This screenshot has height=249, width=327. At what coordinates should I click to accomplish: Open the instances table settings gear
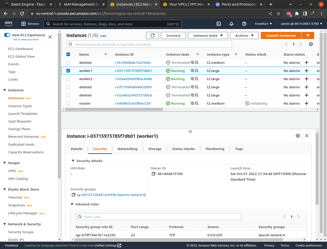[x=311, y=44]
